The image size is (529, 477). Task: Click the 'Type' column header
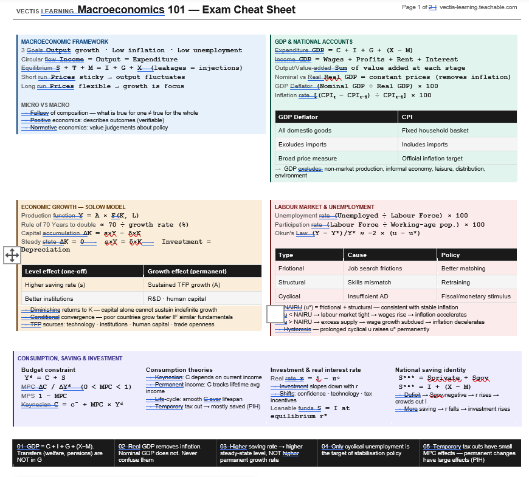pyautogui.click(x=309, y=255)
